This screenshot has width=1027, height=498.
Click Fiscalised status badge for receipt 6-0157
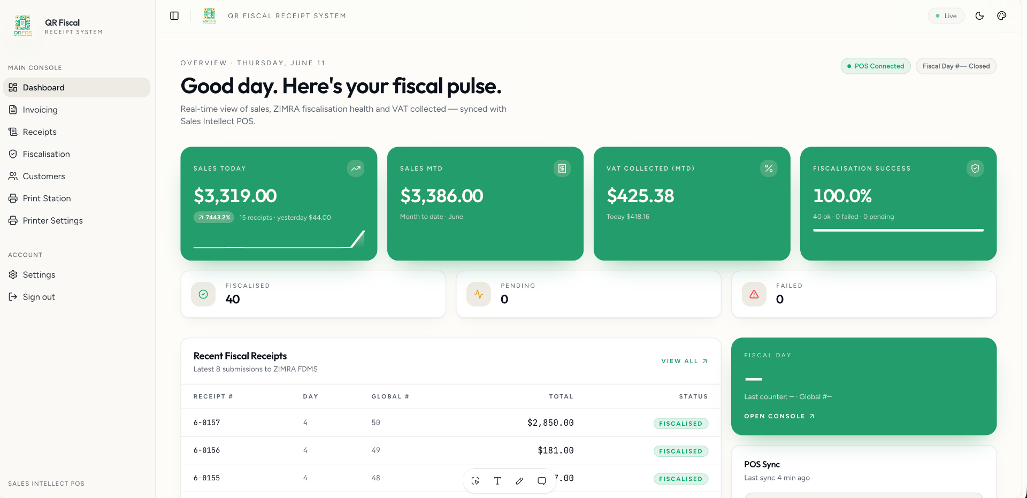(681, 424)
